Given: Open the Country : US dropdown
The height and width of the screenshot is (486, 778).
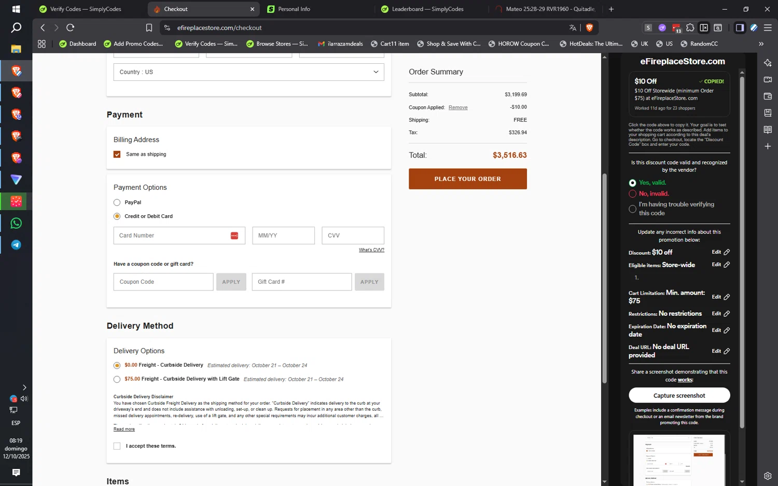Looking at the screenshot, I should pyautogui.click(x=249, y=72).
